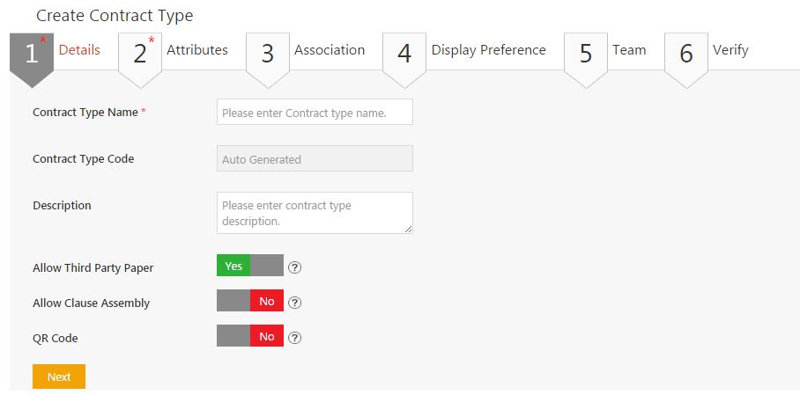Open the Verify step tab
This screenshot has height=402, width=800.
tap(730, 50)
